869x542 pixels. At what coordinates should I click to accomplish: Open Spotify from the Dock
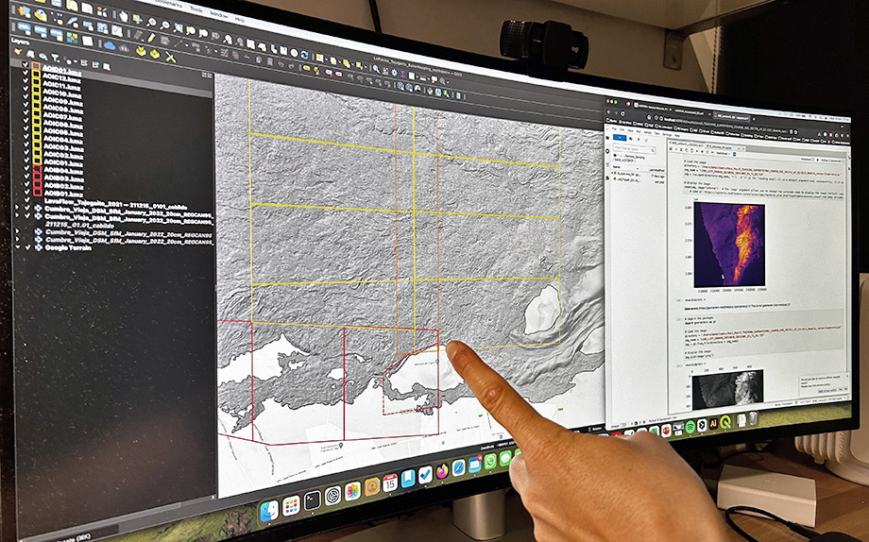tap(690, 427)
